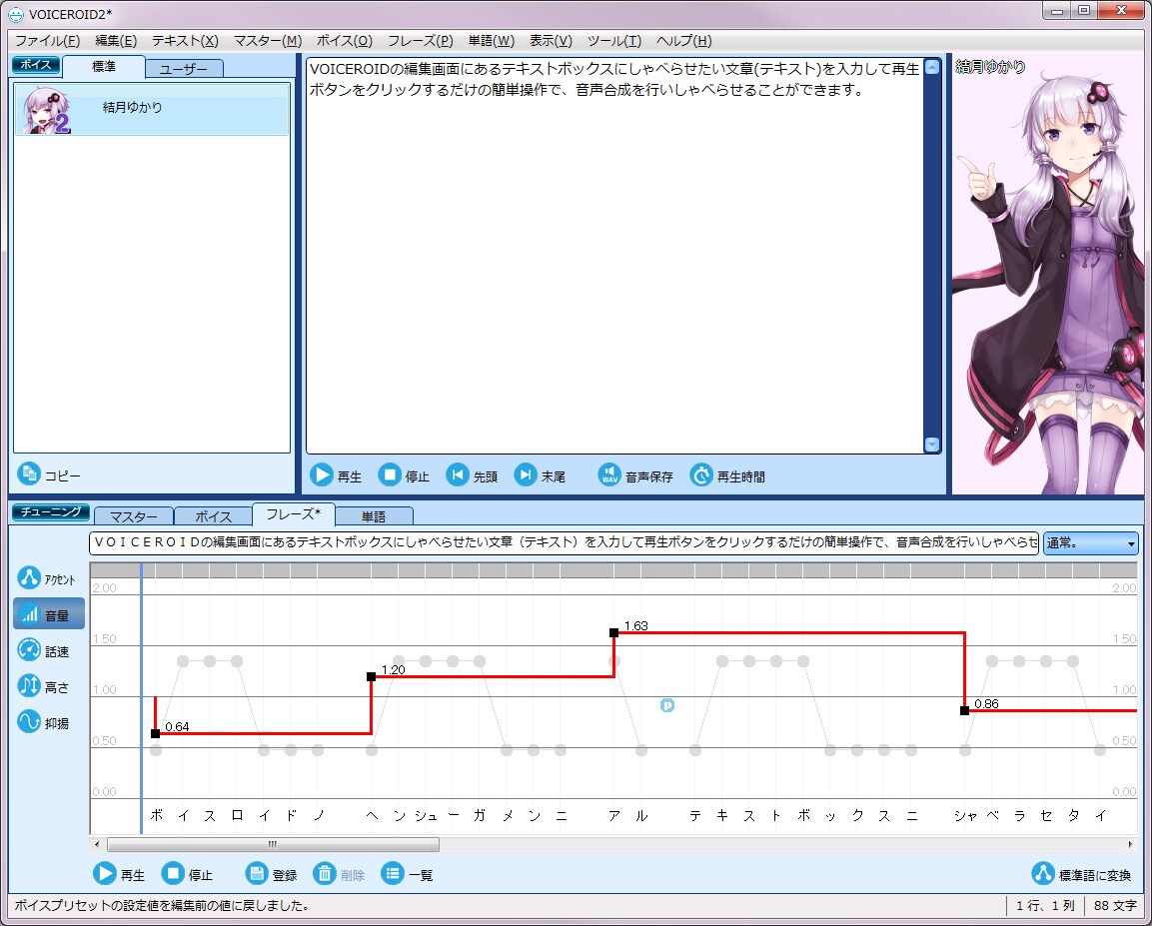Select the 結月ゆかり voice preset avatar
This screenshot has height=926, width=1152.
[46, 110]
